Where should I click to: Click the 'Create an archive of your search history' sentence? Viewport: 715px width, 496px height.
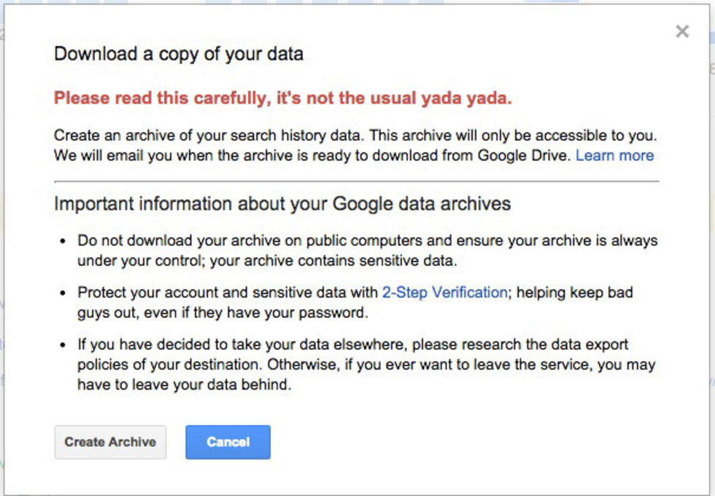click(x=219, y=136)
